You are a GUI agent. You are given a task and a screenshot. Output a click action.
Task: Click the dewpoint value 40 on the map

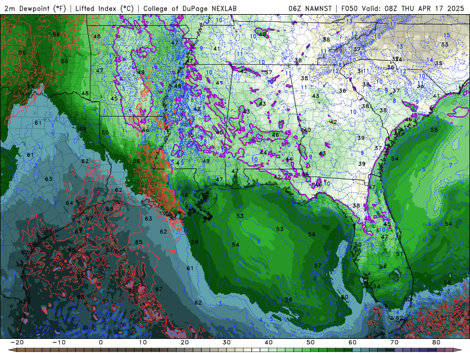pyautogui.click(x=307, y=130)
